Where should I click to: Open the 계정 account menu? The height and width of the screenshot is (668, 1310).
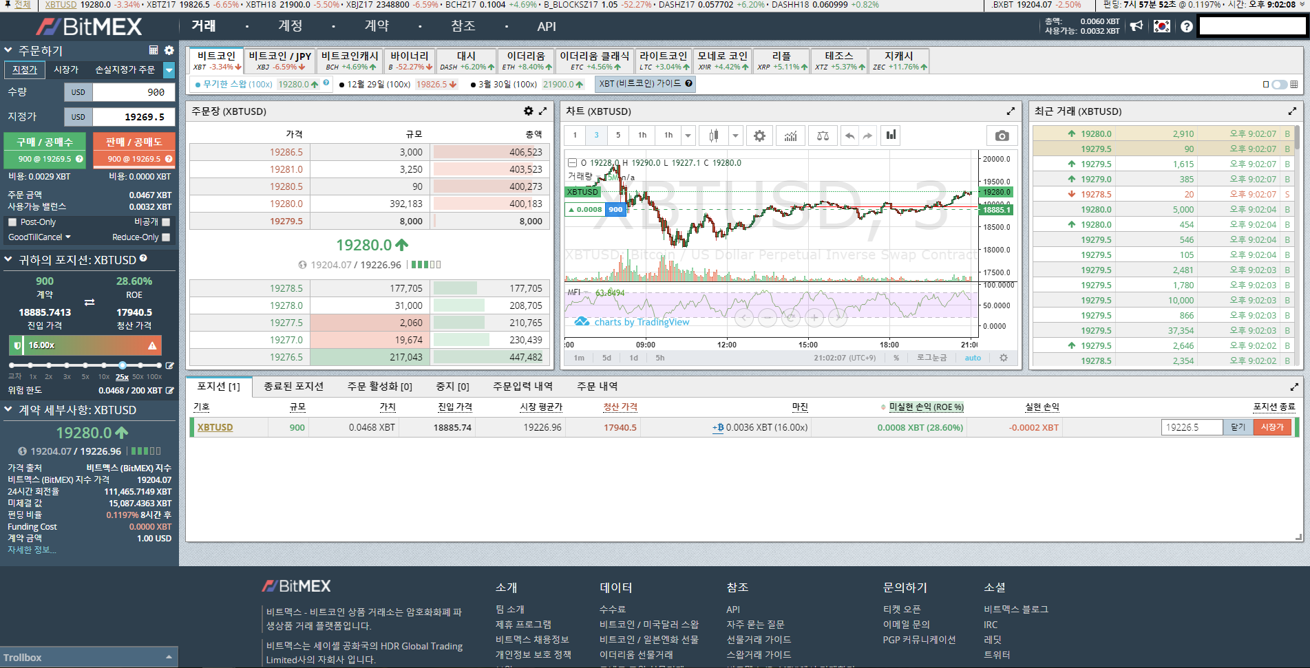click(290, 26)
